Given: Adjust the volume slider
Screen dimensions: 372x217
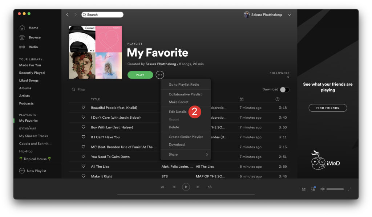Looking at the screenshot, I should point(335,189).
